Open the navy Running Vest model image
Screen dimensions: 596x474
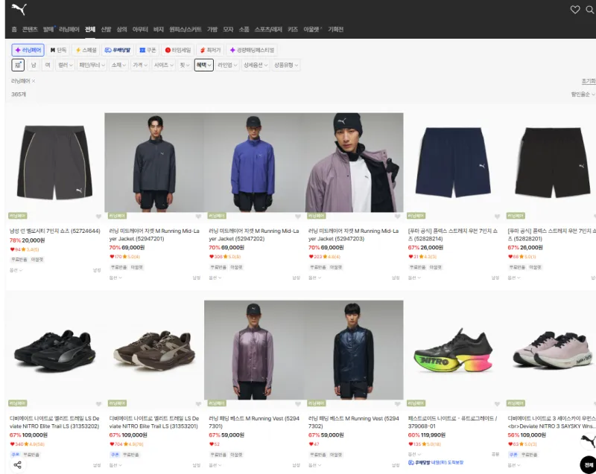click(x=353, y=350)
